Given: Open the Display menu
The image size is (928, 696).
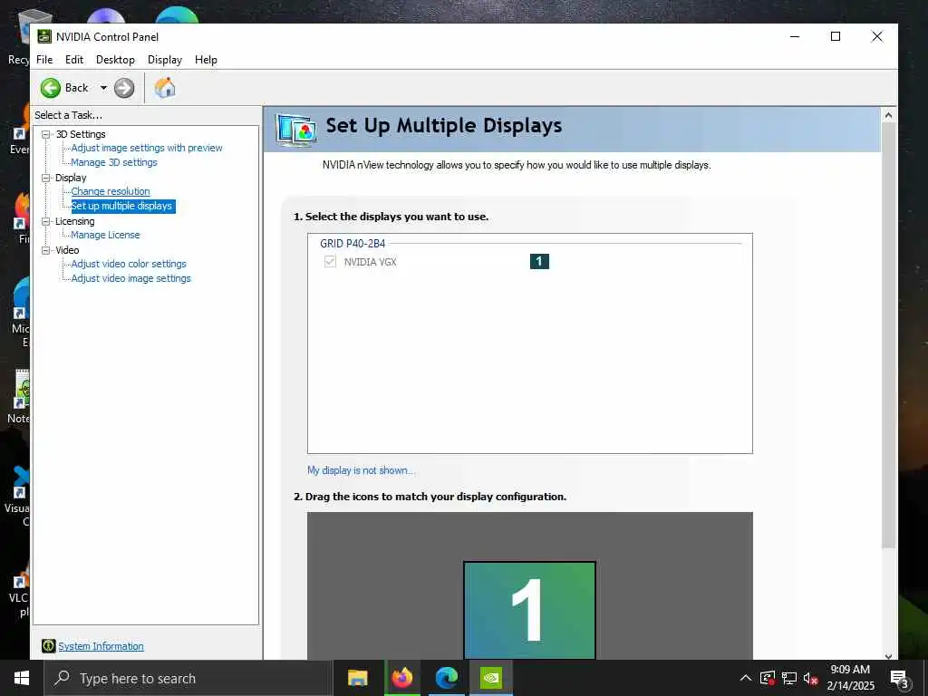Looking at the screenshot, I should point(165,60).
